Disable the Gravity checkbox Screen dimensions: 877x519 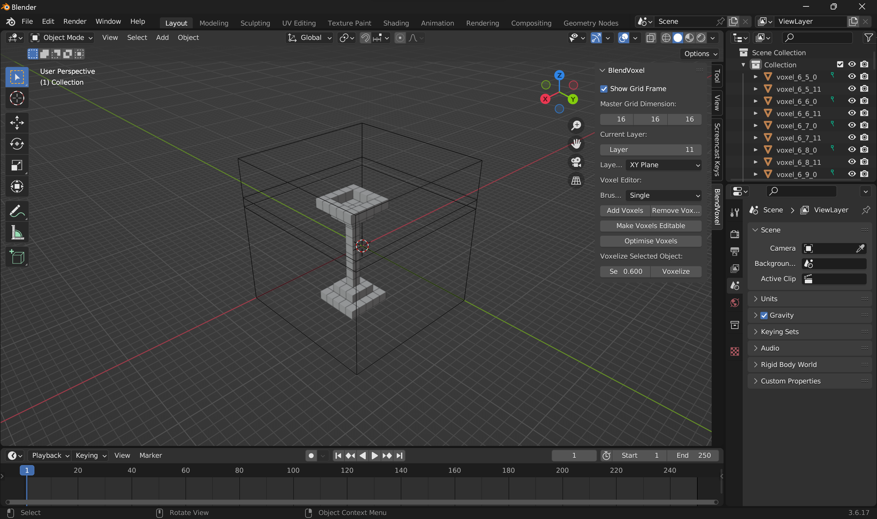764,316
